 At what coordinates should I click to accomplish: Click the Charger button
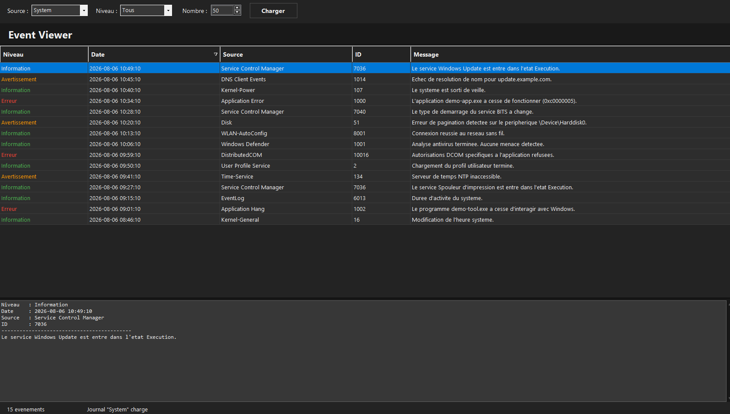click(x=273, y=11)
